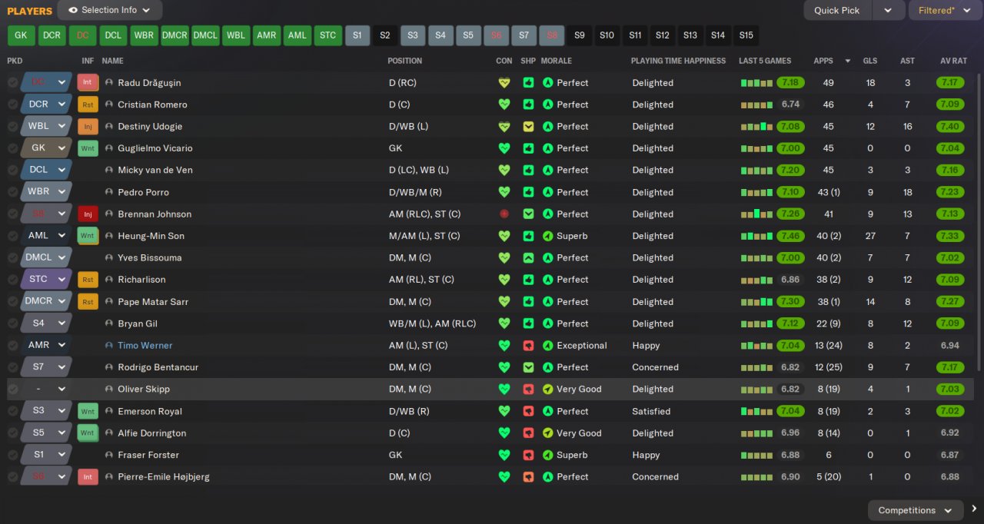Click Brennan Johnson's red injured condition icon
This screenshot has height=524, width=984.
(504, 214)
